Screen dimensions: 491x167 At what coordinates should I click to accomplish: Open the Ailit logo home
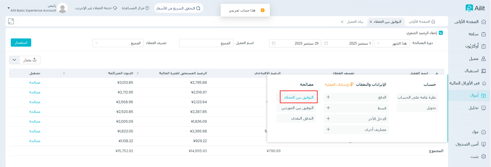tap(475, 8)
